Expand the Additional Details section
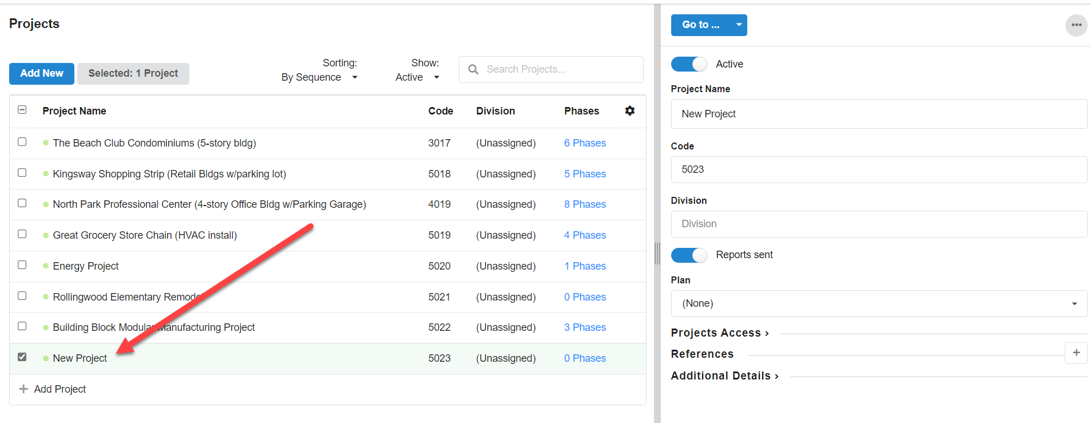 tap(725, 375)
